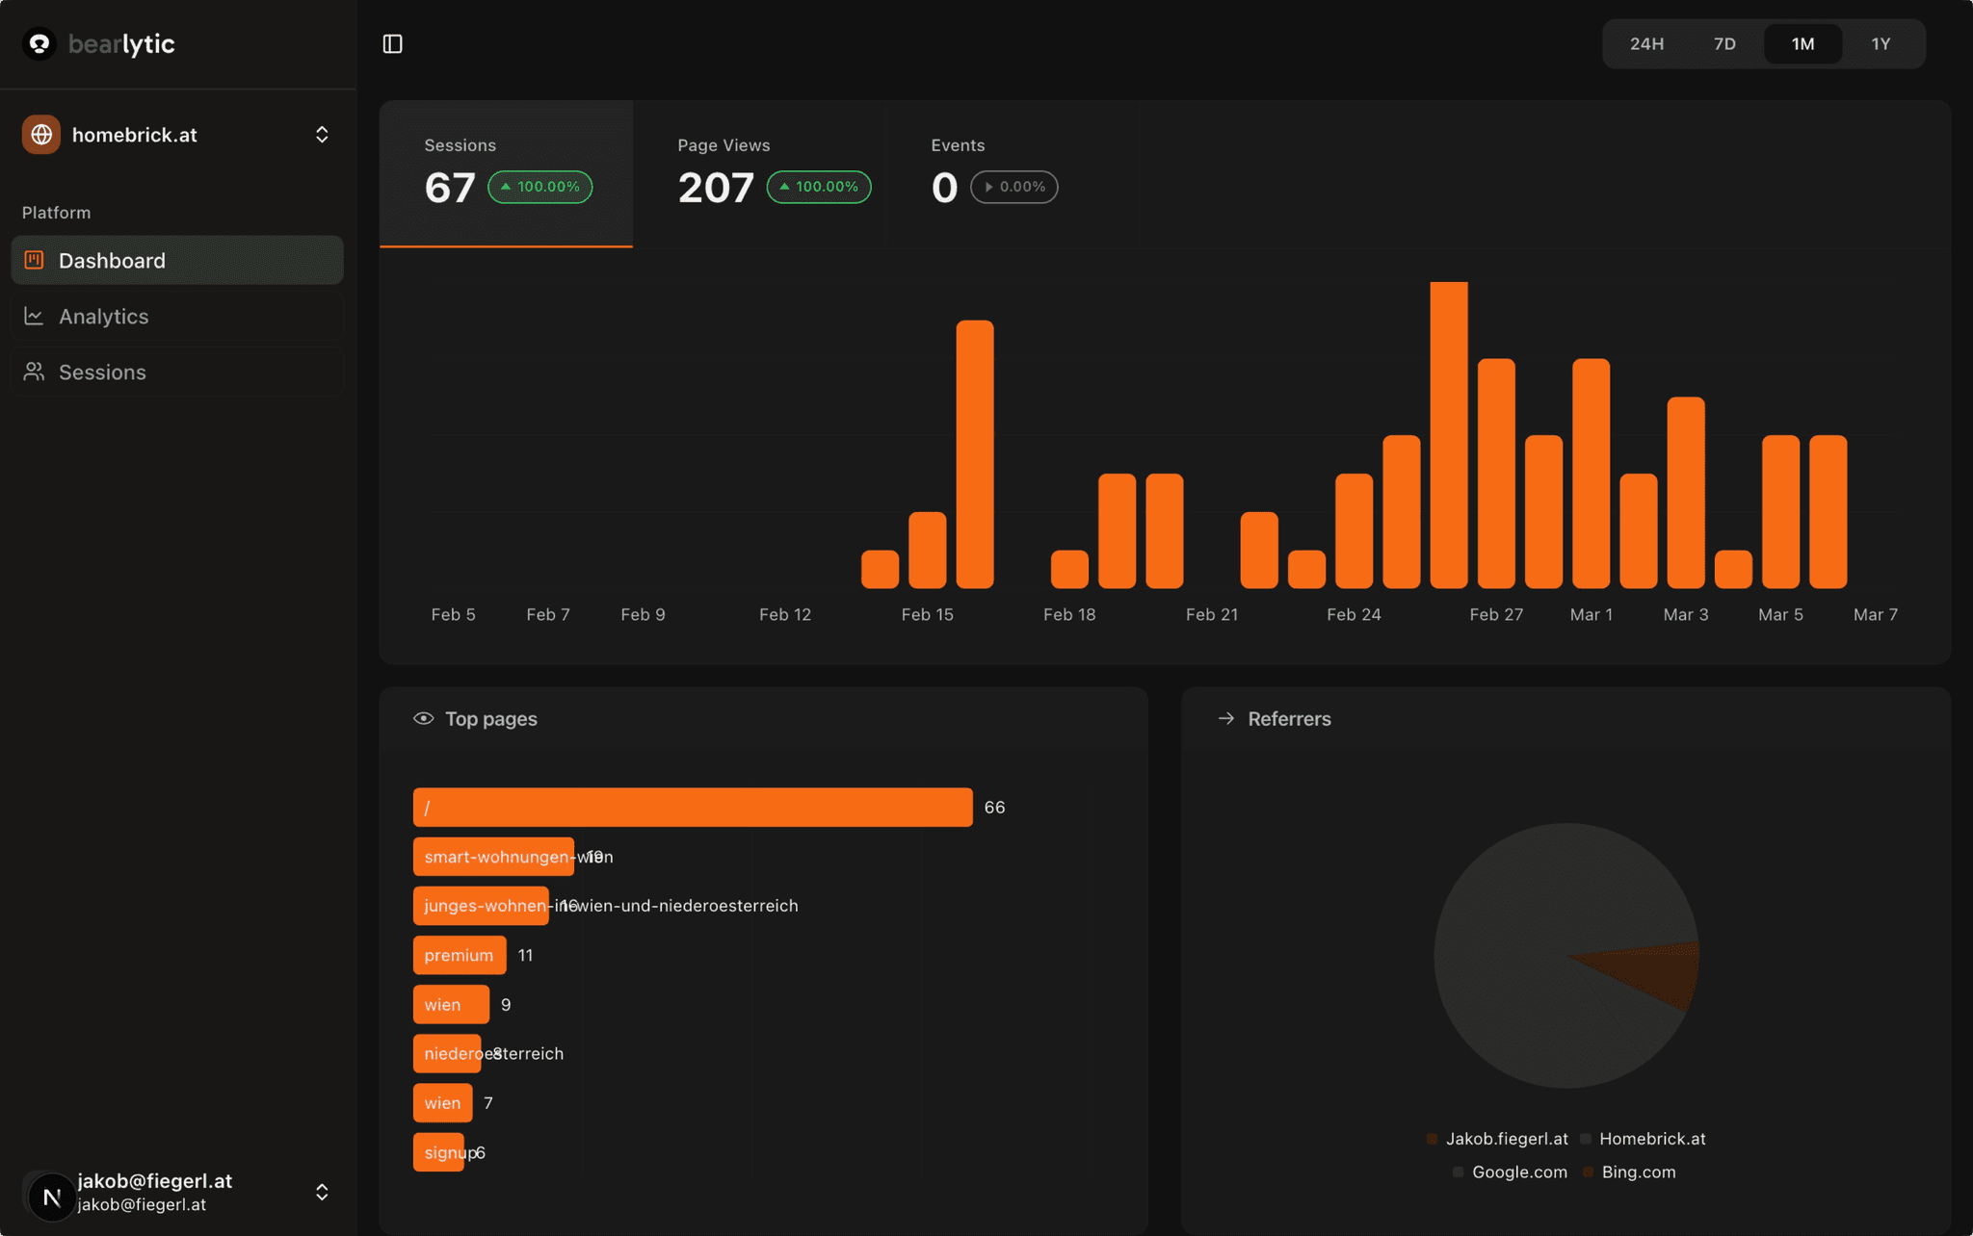1973x1236 pixels.
Task: Click the premium page bar
Action: [460, 955]
